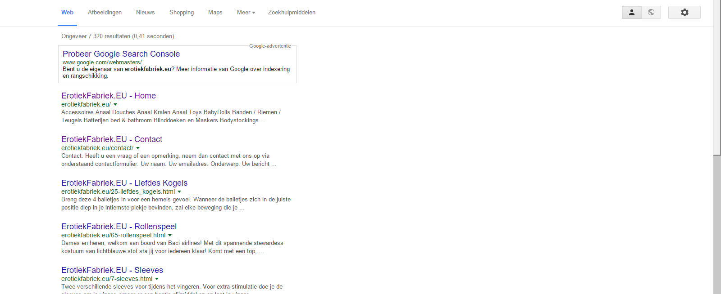
Task: Expand arrow next to erotiekfabriek.eu/ URL
Action: [x=115, y=105]
